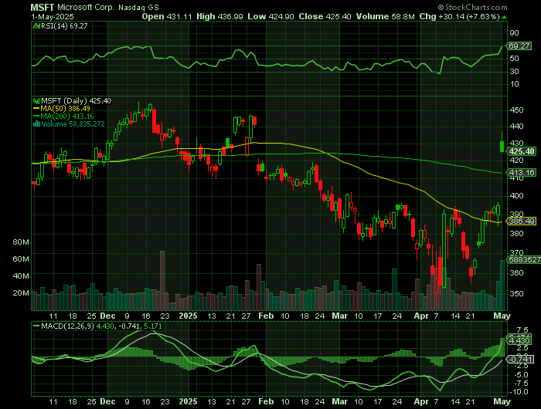
Task: Click the green up-triangle after the Chg value
Action: (505, 17)
